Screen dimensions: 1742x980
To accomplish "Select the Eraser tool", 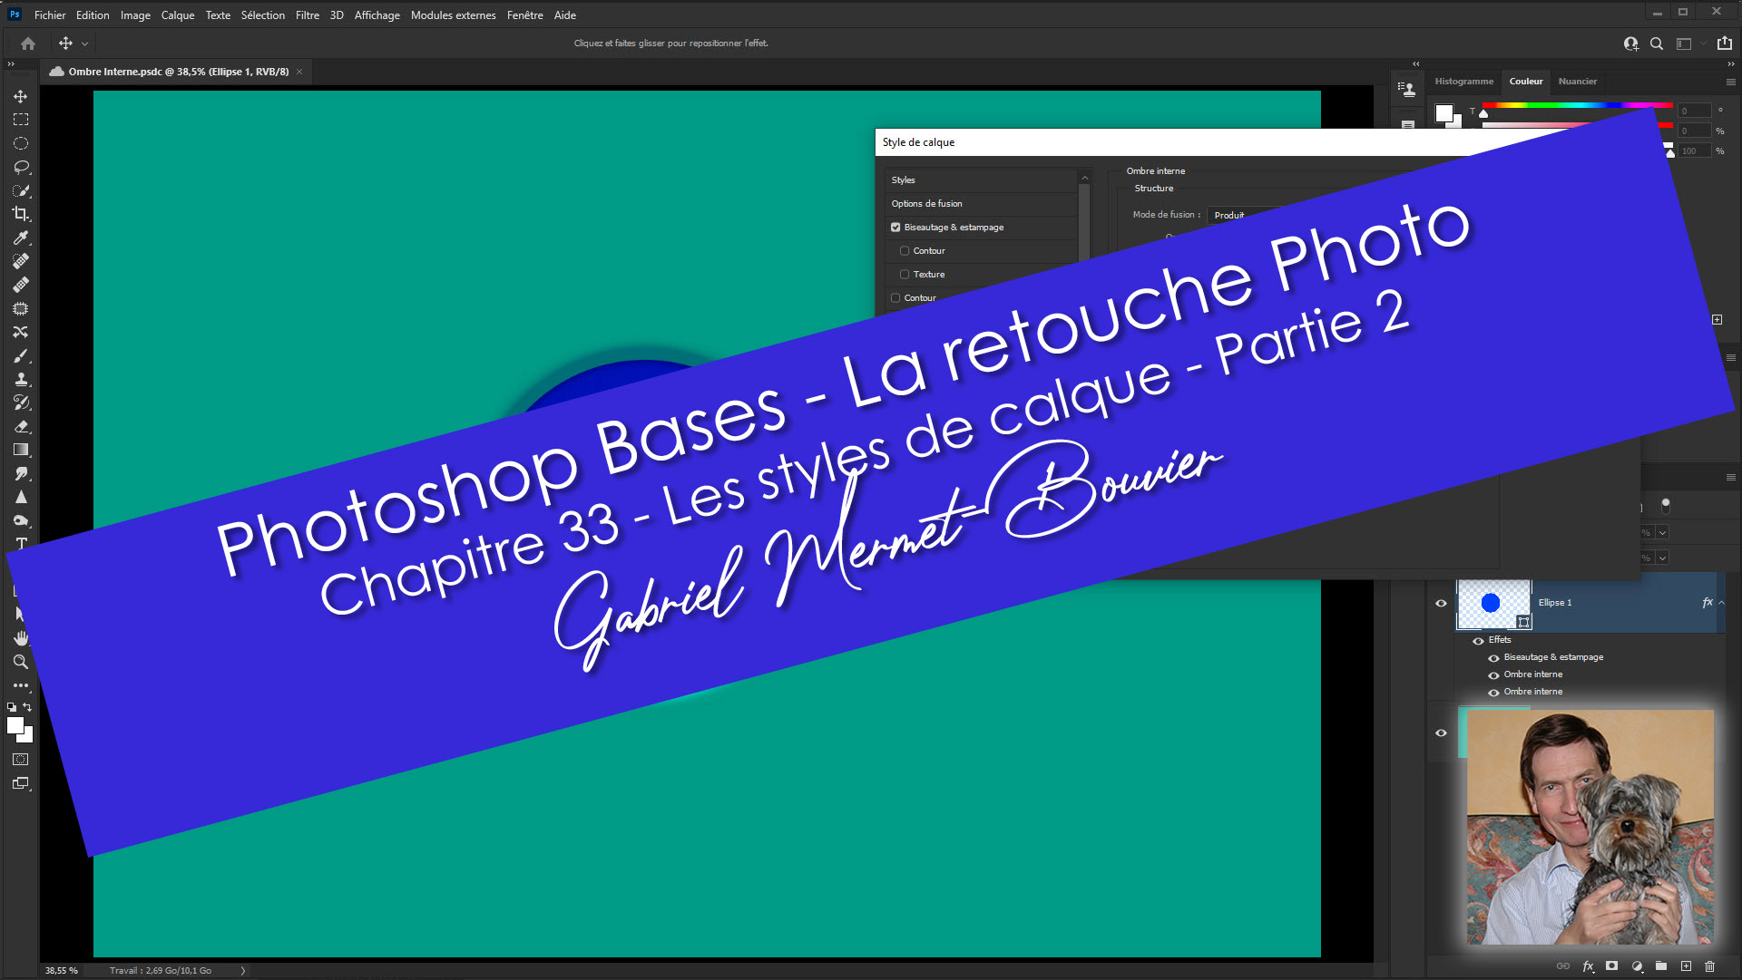I will coord(20,426).
